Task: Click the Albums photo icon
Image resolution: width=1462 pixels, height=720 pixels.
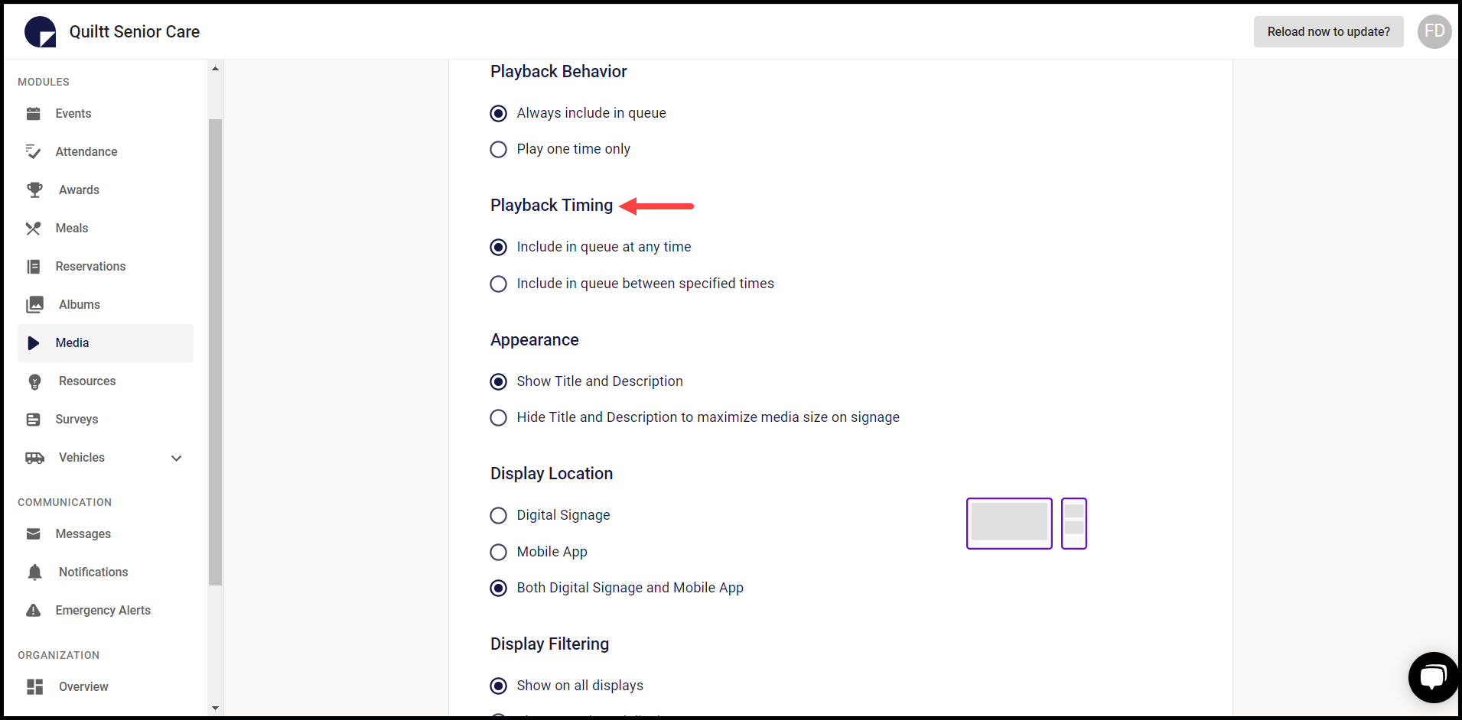Action: coord(34,305)
